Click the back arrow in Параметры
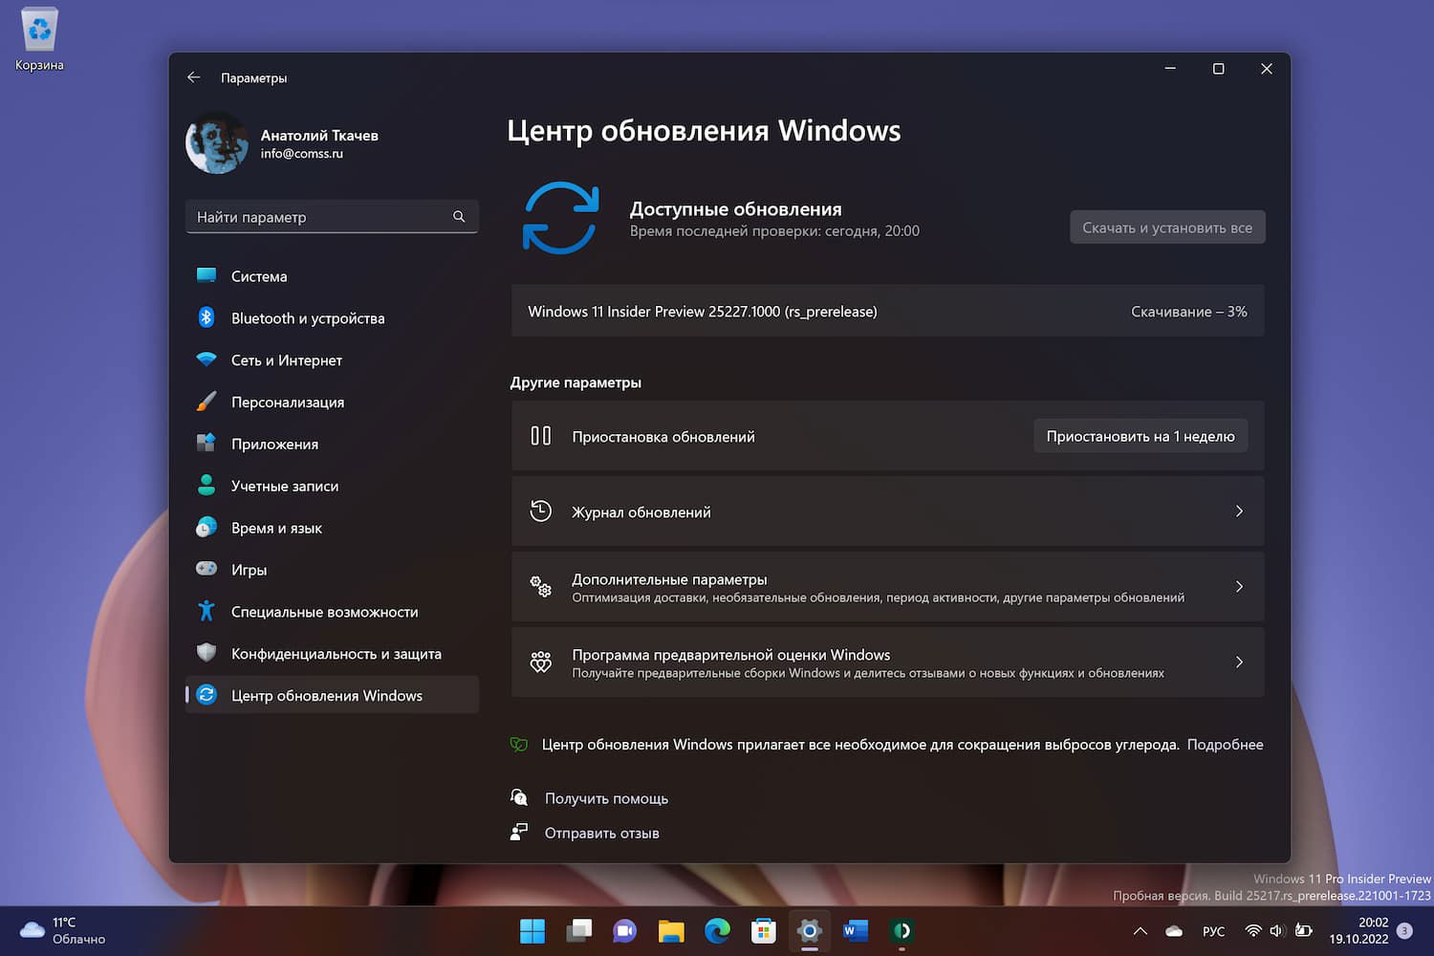The image size is (1434, 956). (x=194, y=77)
